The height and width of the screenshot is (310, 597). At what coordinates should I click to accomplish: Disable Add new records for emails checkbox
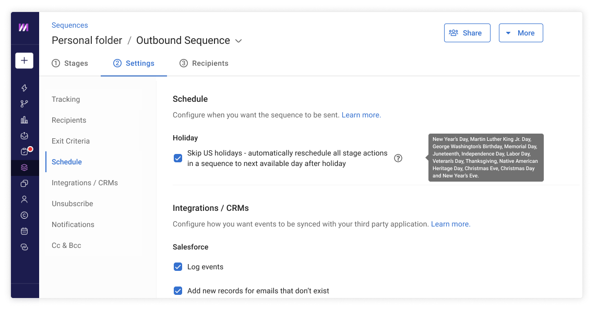pyautogui.click(x=178, y=291)
